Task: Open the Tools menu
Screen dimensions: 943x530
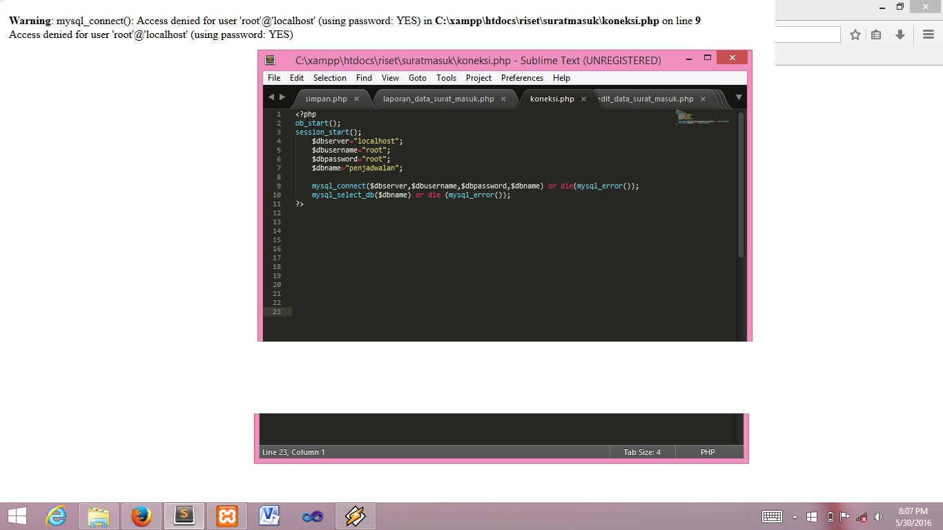Action: [446, 78]
